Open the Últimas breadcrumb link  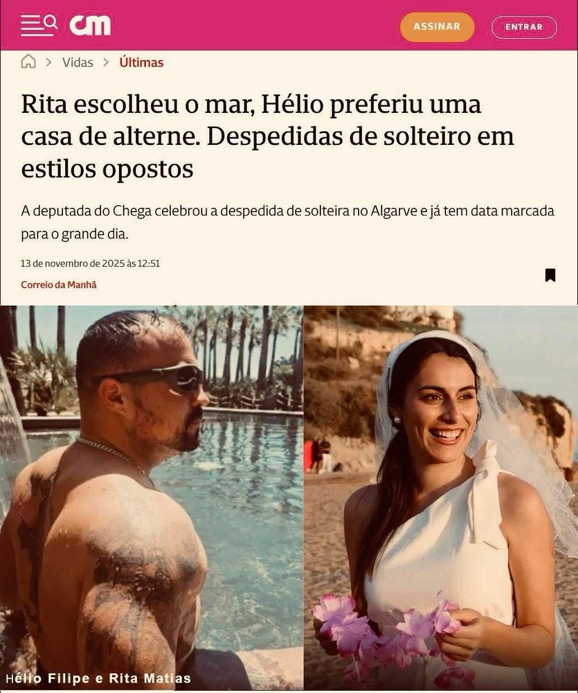(141, 62)
